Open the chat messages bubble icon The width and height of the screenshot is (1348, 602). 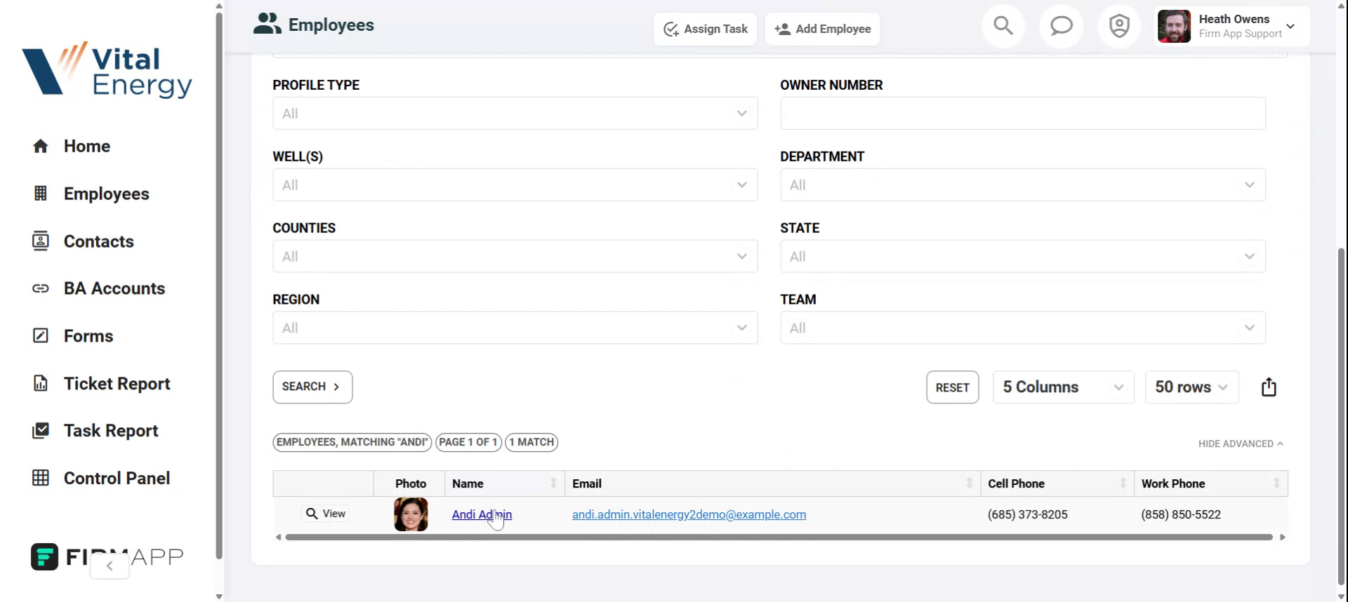(x=1061, y=27)
